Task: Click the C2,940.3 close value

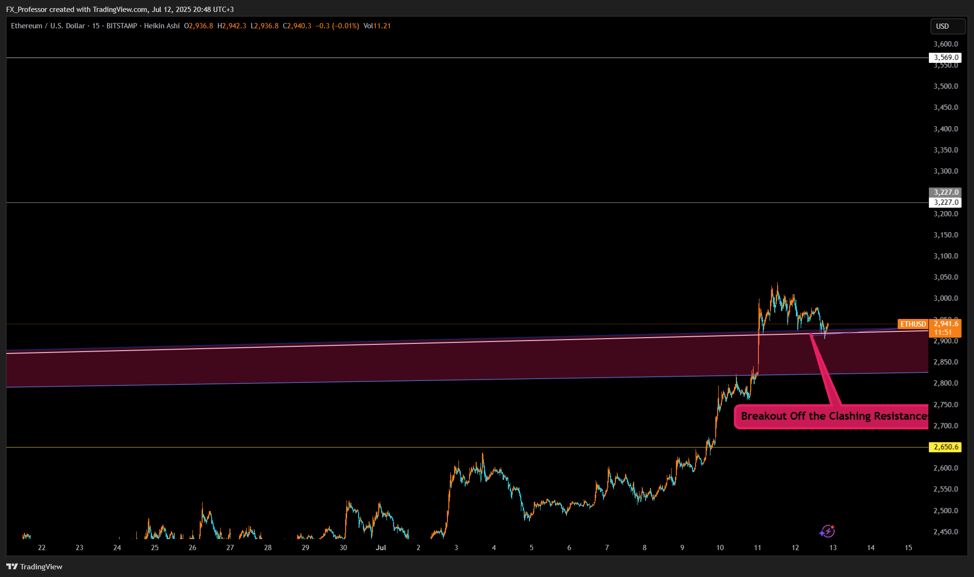Action: [297, 26]
